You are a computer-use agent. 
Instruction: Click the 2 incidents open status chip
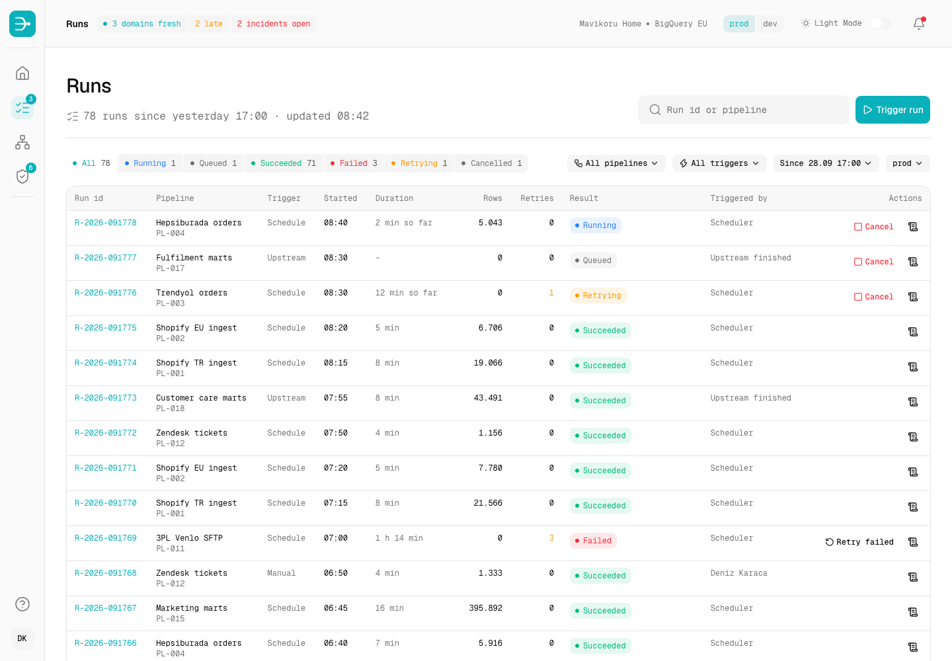coord(274,24)
